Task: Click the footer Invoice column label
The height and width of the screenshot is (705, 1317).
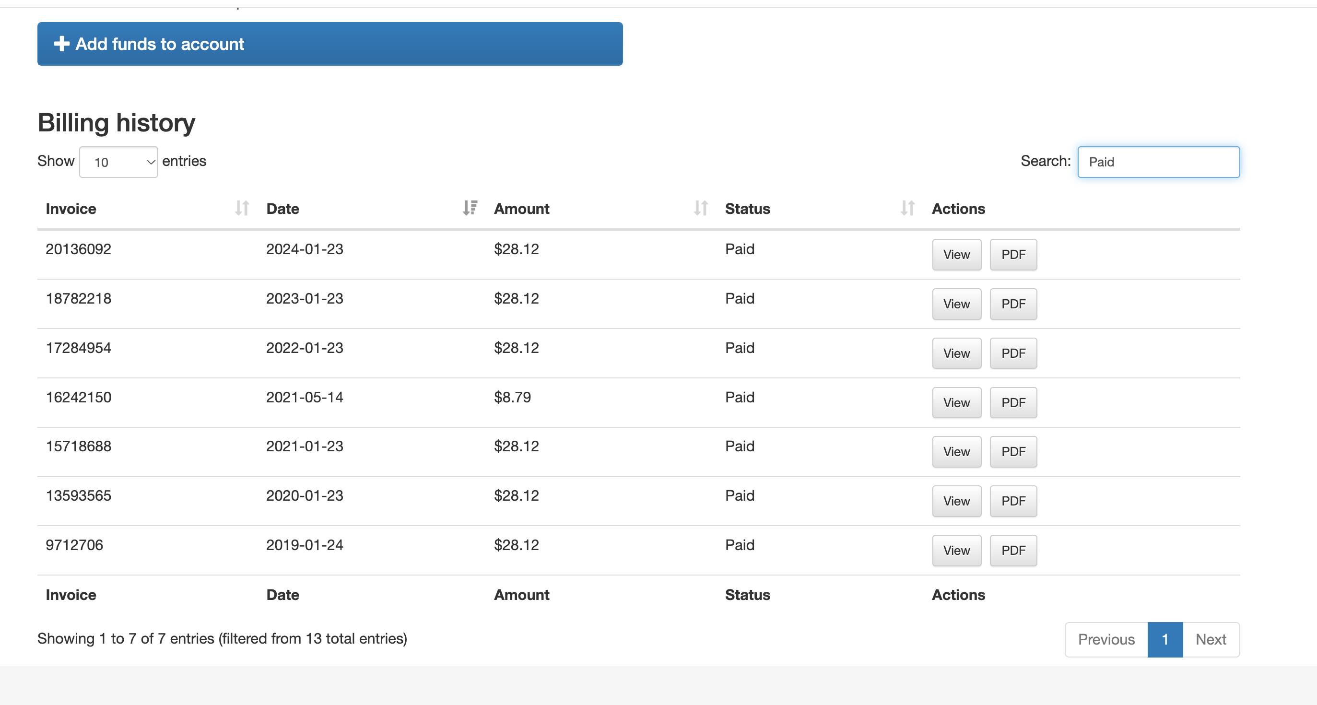Action: tap(71, 595)
